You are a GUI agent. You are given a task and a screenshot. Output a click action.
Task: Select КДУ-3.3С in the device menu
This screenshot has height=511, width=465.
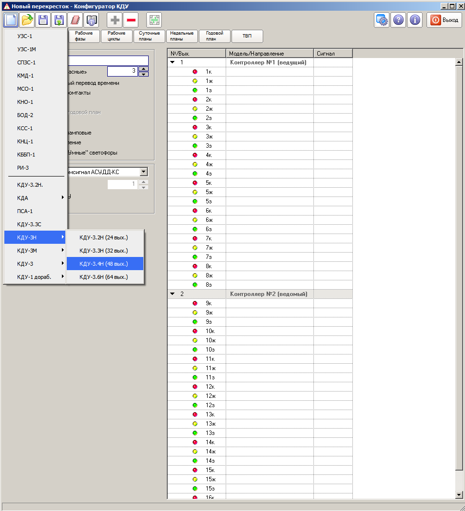(35, 225)
